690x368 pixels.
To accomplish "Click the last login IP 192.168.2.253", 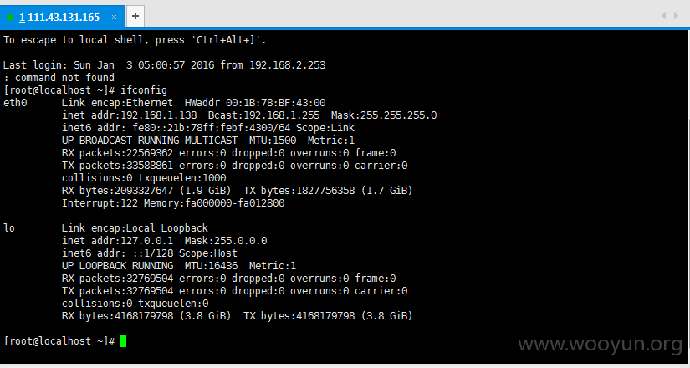I will pyautogui.click(x=288, y=65).
